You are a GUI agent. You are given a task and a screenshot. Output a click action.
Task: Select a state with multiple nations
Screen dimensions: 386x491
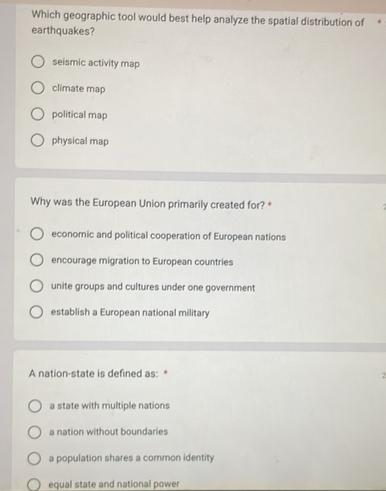click(35, 406)
